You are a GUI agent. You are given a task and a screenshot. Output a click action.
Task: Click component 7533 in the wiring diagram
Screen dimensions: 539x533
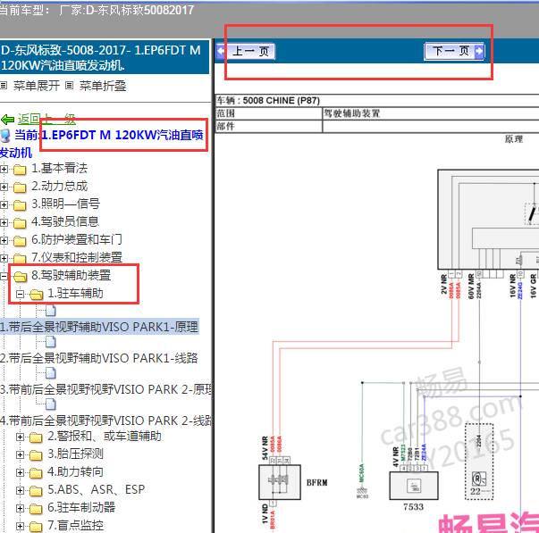point(414,486)
